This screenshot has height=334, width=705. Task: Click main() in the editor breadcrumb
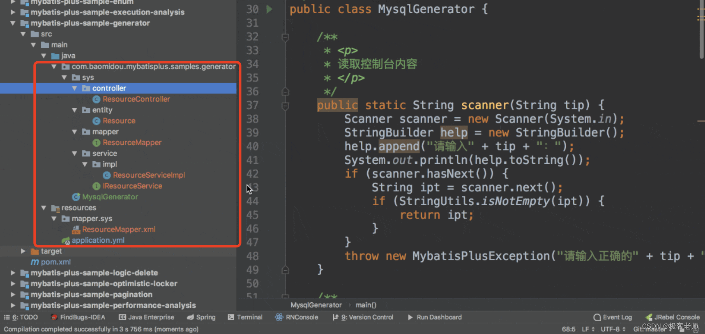pos(366,305)
